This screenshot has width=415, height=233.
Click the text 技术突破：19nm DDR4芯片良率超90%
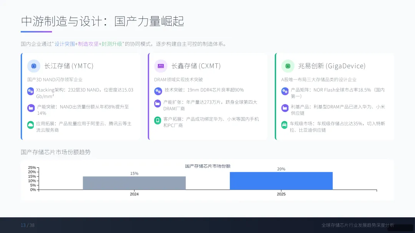[x=204, y=90]
